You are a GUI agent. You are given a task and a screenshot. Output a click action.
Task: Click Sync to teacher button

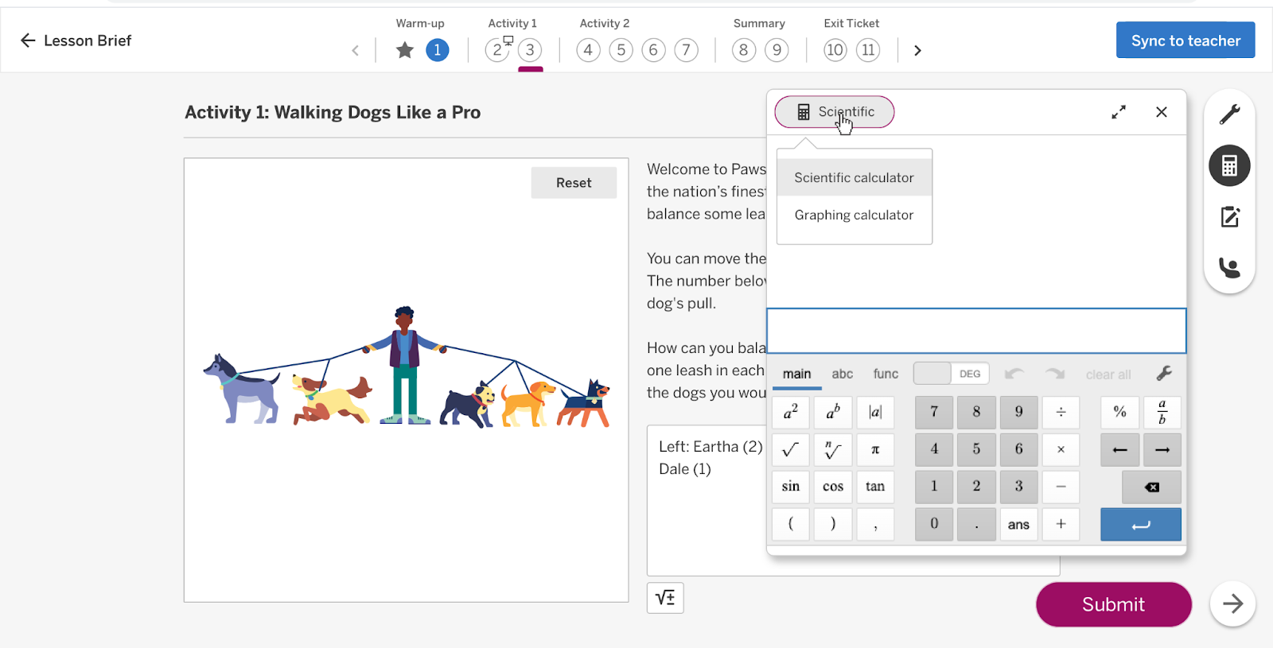(1185, 41)
